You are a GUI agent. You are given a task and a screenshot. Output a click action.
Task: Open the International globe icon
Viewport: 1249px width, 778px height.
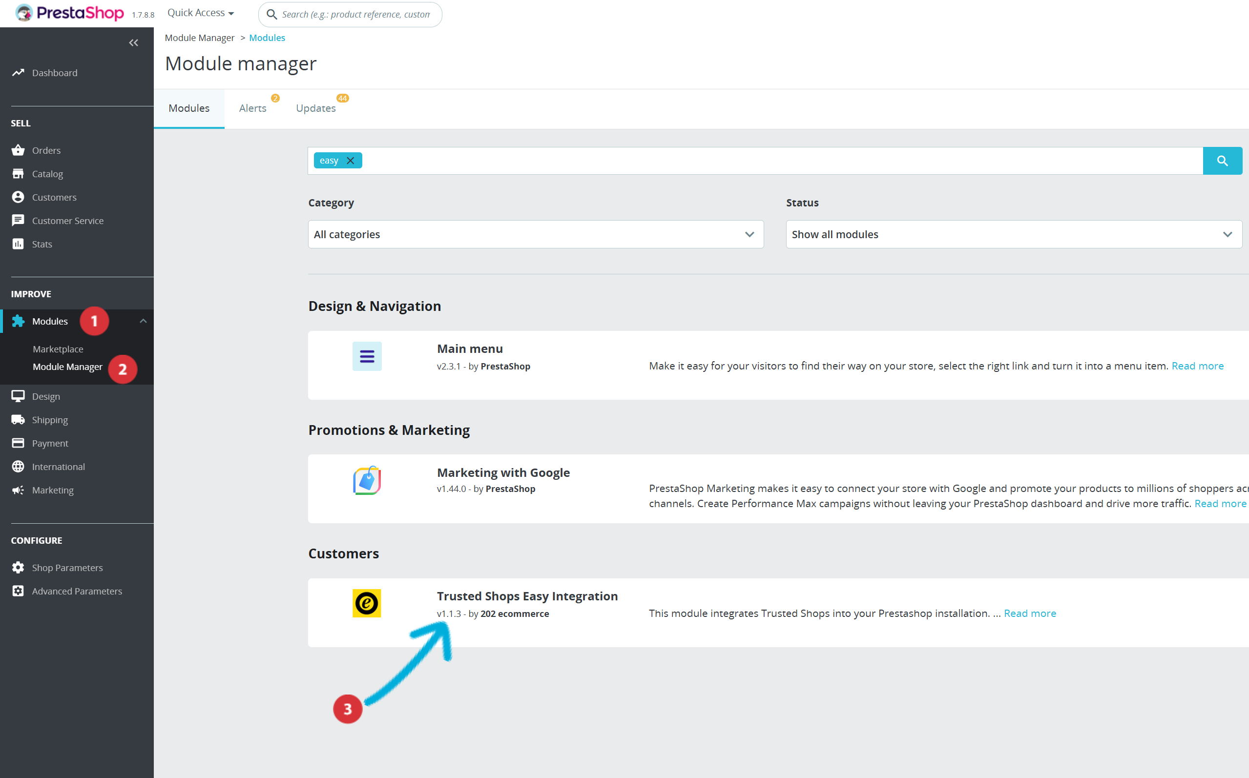[x=18, y=467]
